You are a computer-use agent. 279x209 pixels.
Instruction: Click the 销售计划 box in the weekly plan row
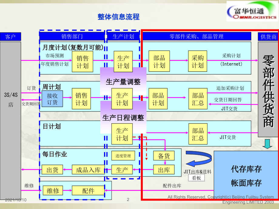click(81, 99)
